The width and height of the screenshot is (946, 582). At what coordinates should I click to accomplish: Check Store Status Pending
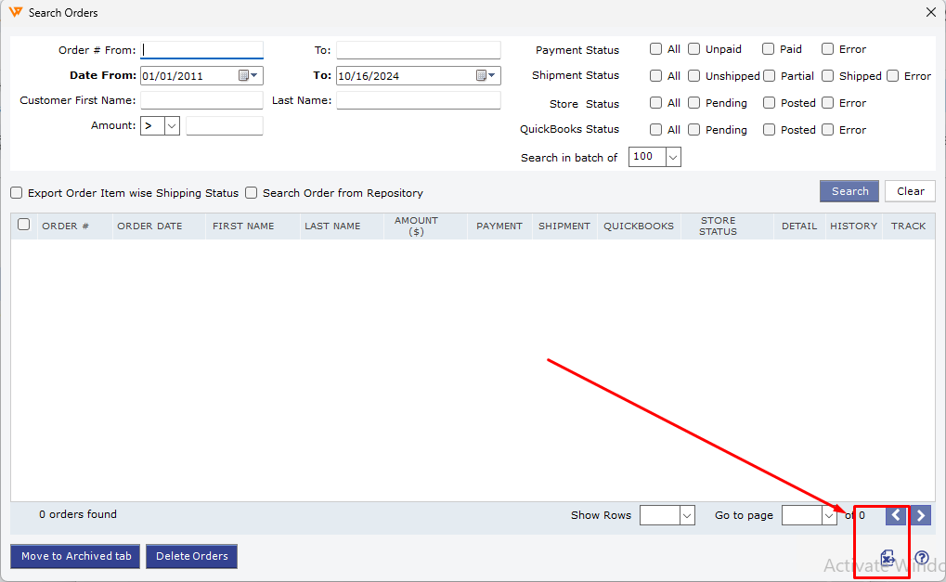[693, 102]
